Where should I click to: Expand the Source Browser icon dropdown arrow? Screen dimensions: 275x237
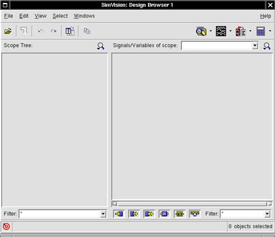tap(250, 31)
